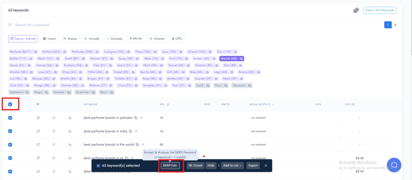Expand the WEAK SPOTS column sort chevron
The width and height of the screenshot is (412, 180).
click(272, 104)
